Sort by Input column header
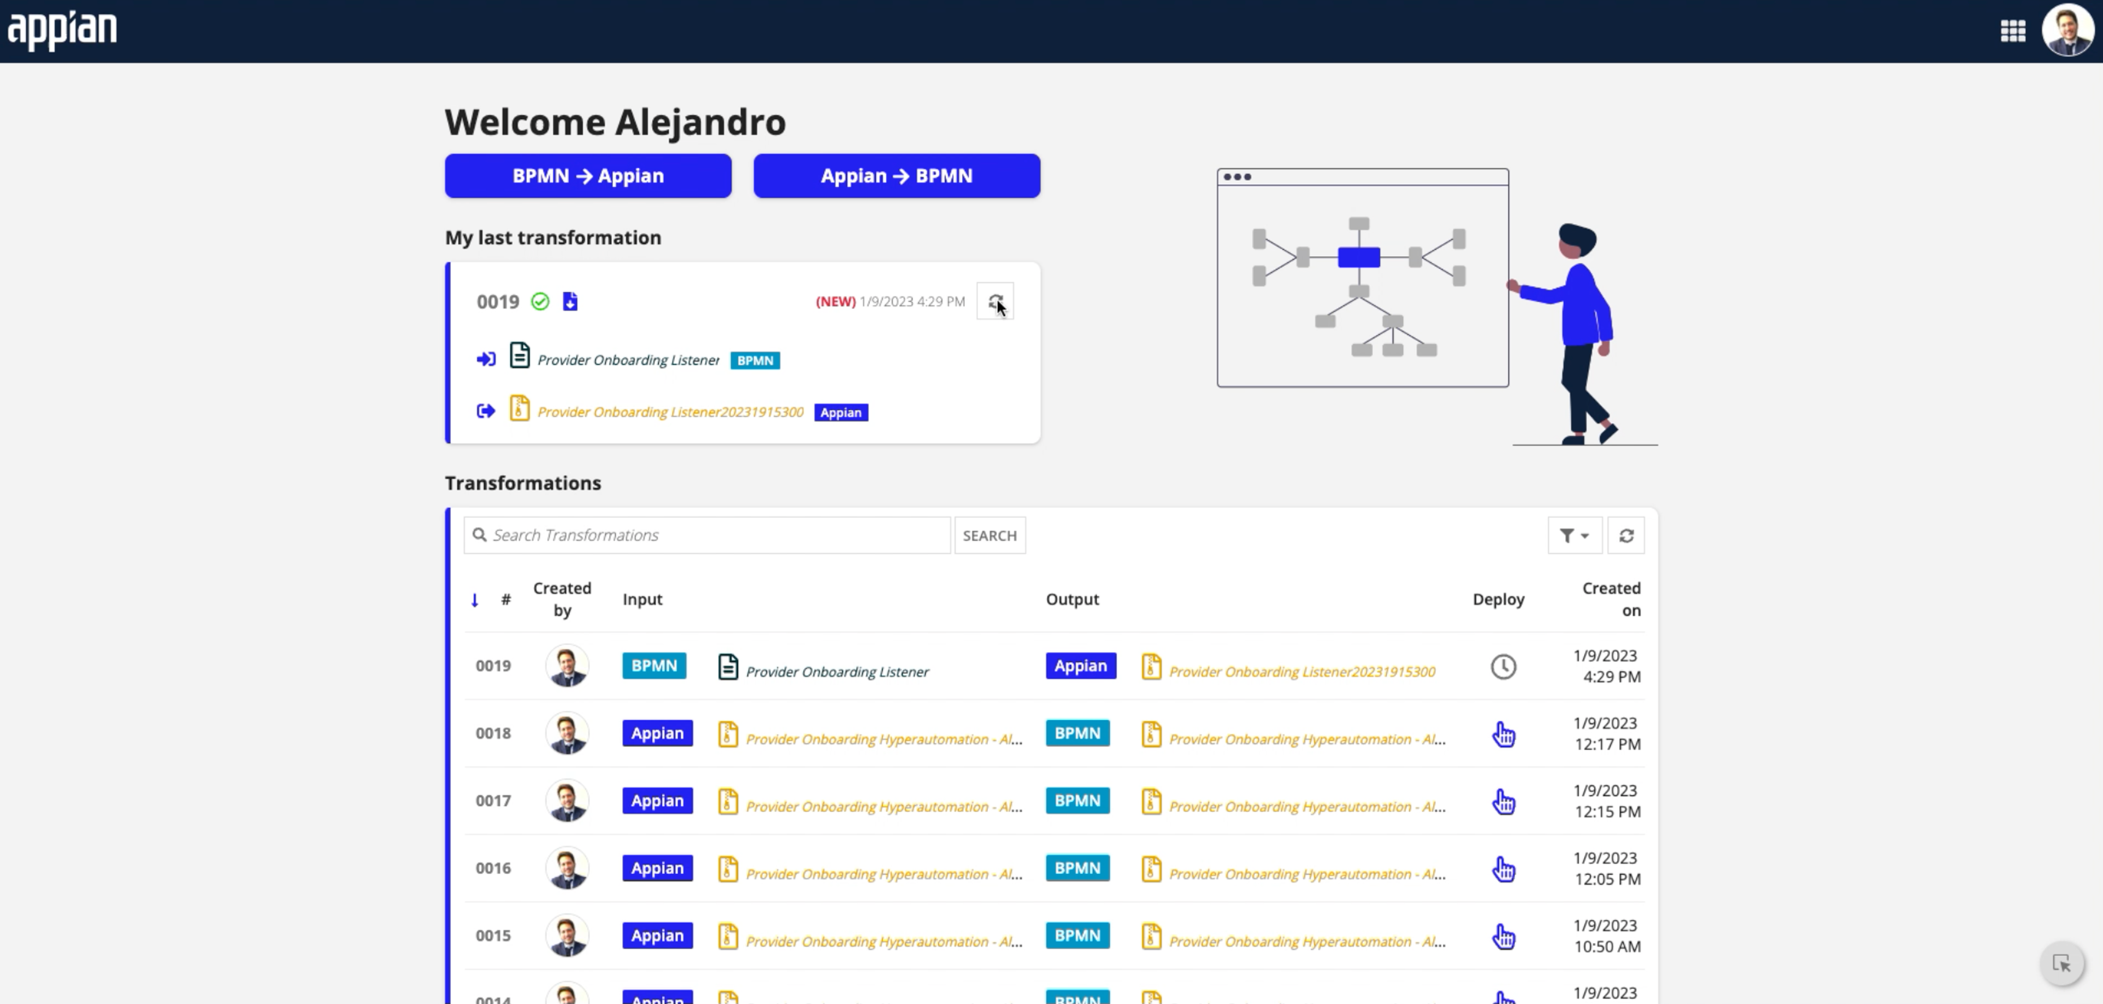The width and height of the screenshot is (2103, 1004). click(642, 599)
